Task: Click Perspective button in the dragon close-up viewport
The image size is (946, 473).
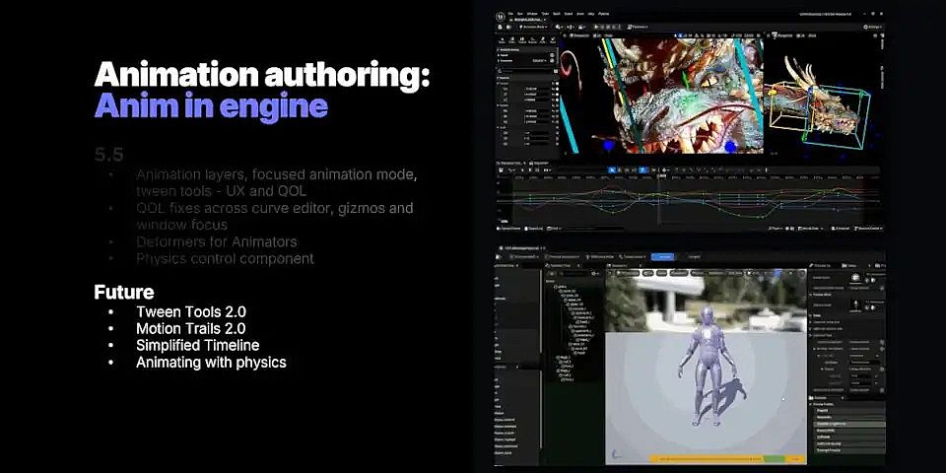Action: (x=581, y=37)
